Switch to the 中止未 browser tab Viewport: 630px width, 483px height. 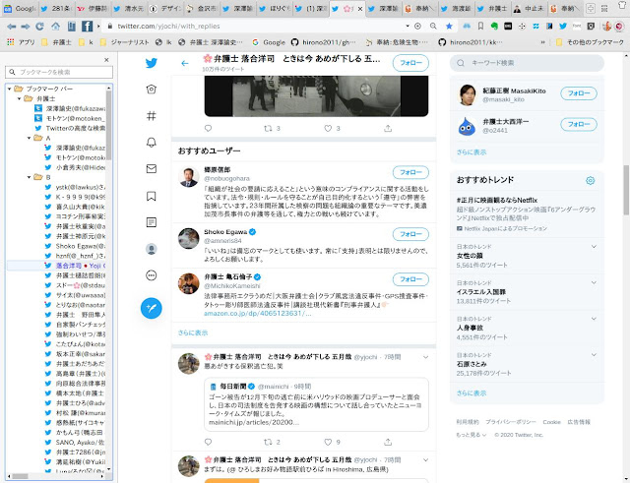tap(532, 9)
